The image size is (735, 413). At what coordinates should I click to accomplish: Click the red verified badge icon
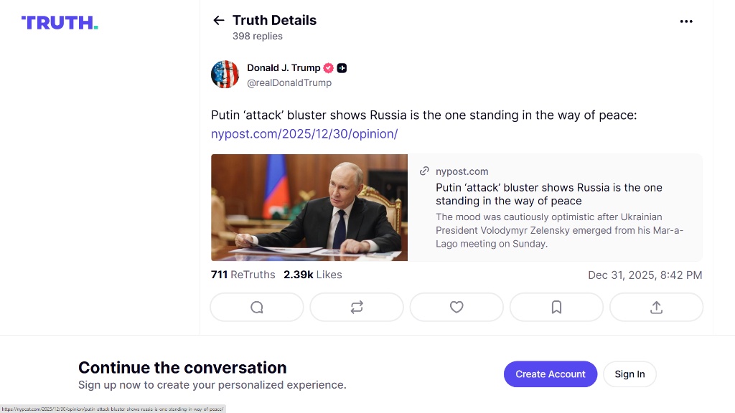pos(329,68)
